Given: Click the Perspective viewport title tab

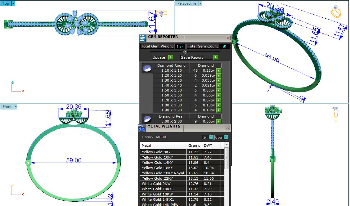Looking at the screenshot, I should (x=187, y=3).
